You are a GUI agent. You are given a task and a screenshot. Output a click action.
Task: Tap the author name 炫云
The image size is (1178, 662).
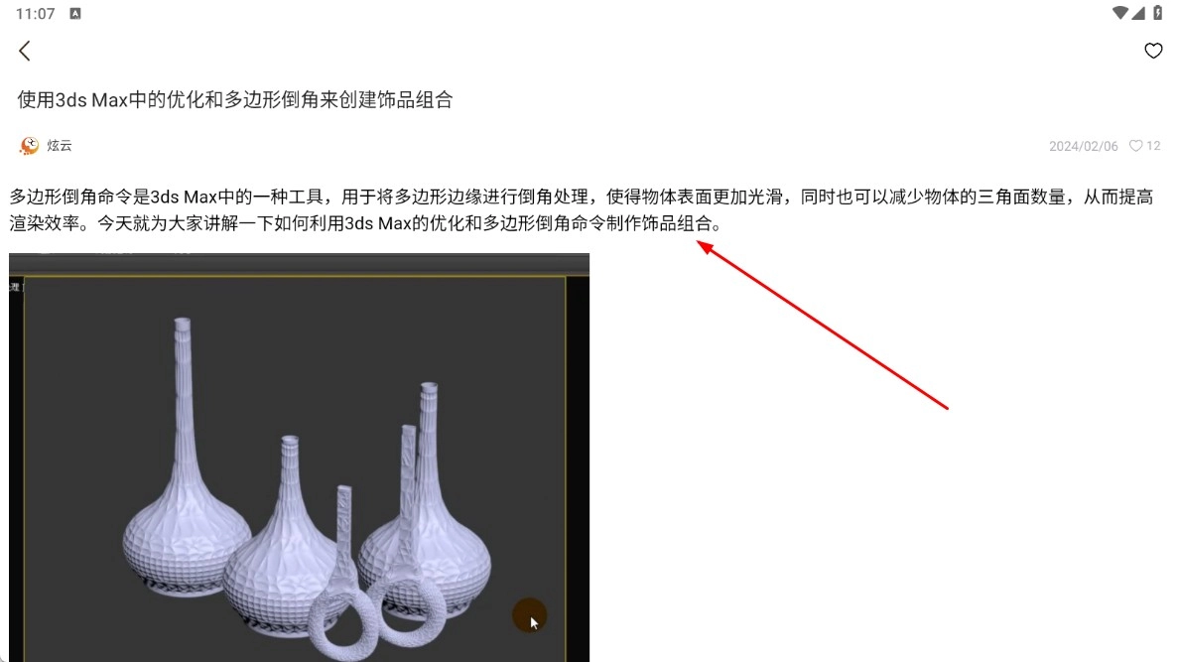click(x=60, y=146)
